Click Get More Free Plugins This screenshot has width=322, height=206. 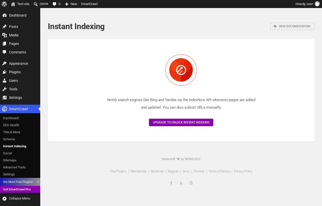(20, 182)
